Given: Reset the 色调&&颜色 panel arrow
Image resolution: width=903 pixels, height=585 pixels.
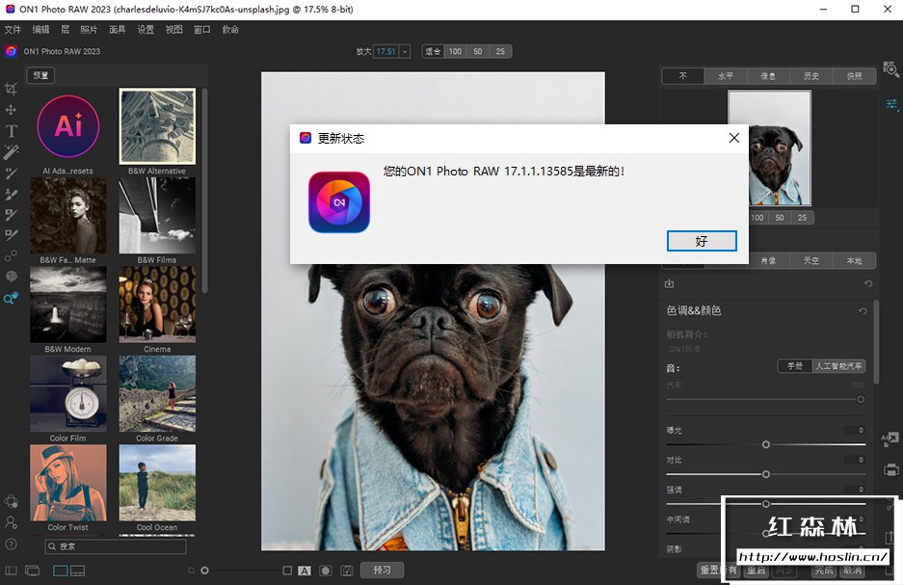Looking at the screenshot, I should coord(863,311).
